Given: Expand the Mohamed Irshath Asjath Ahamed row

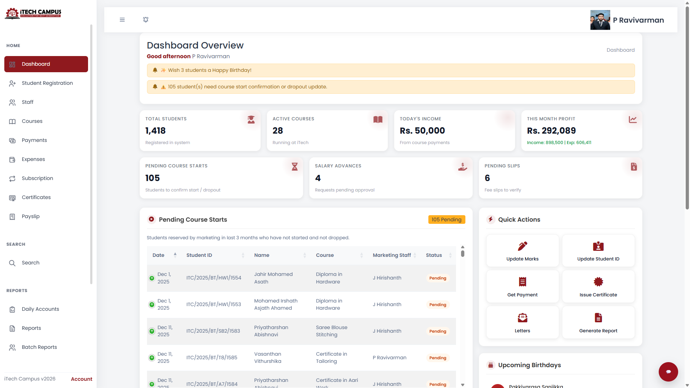Looking at the screenshot, I should 152,305.
